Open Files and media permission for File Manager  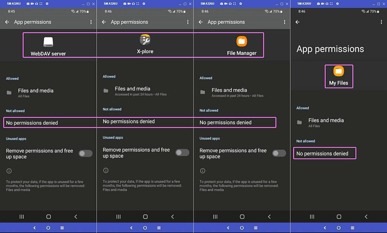tap(242, 92)
